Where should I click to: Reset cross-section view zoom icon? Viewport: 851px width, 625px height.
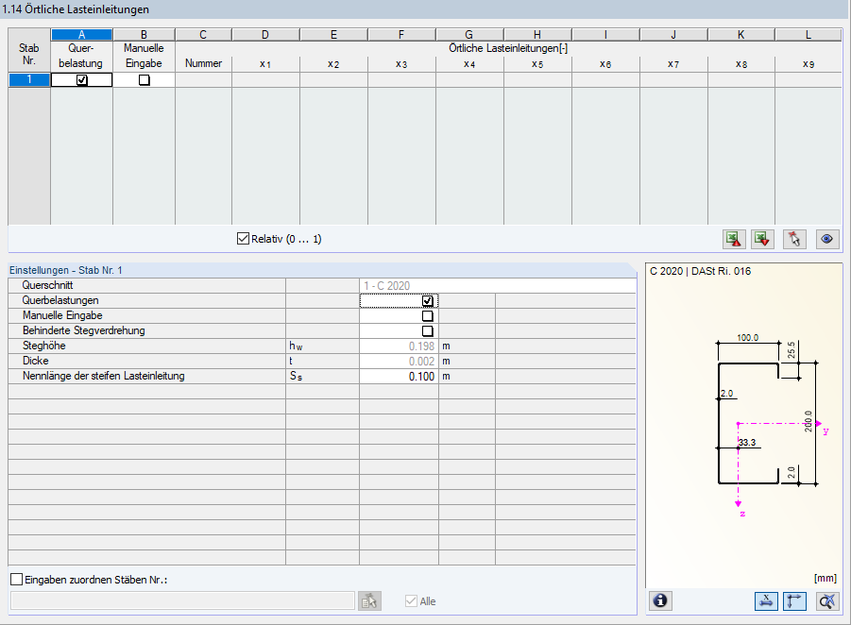(x=827, y=601)
